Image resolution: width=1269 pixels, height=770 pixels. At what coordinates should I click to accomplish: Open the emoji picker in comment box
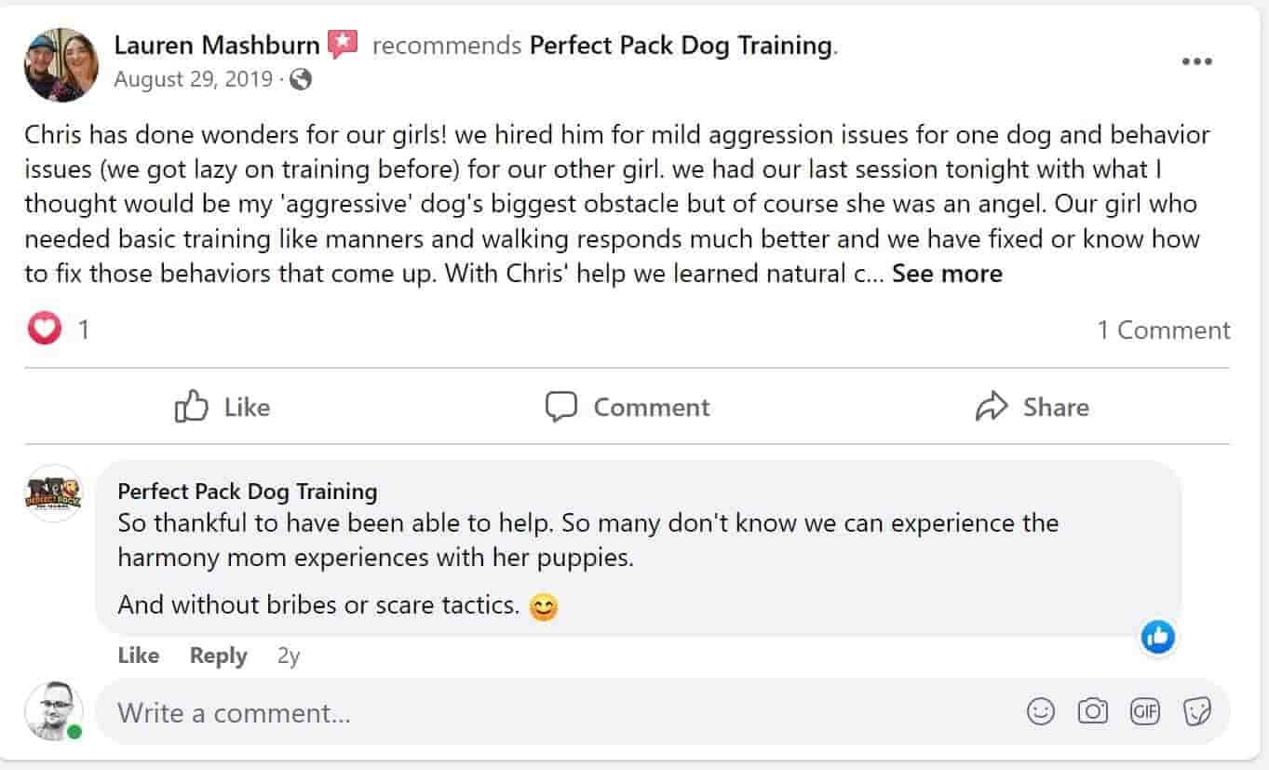[x=1041, y=712]
